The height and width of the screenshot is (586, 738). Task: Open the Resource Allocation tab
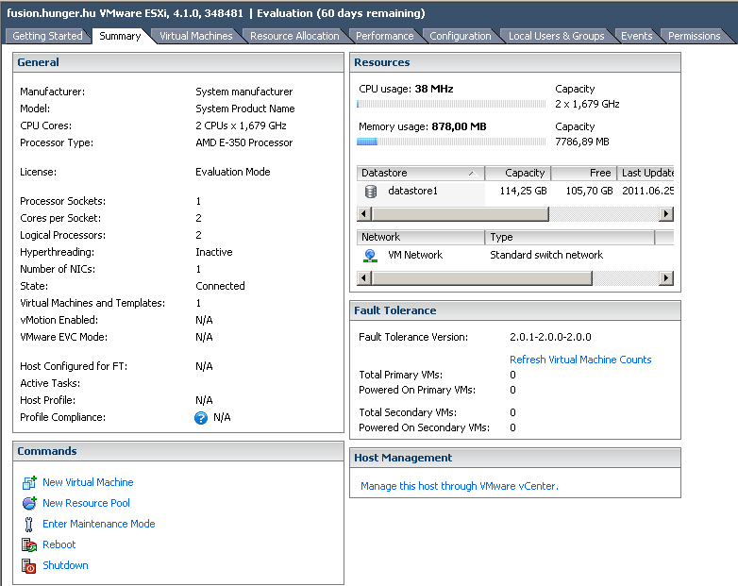(294, 36)
